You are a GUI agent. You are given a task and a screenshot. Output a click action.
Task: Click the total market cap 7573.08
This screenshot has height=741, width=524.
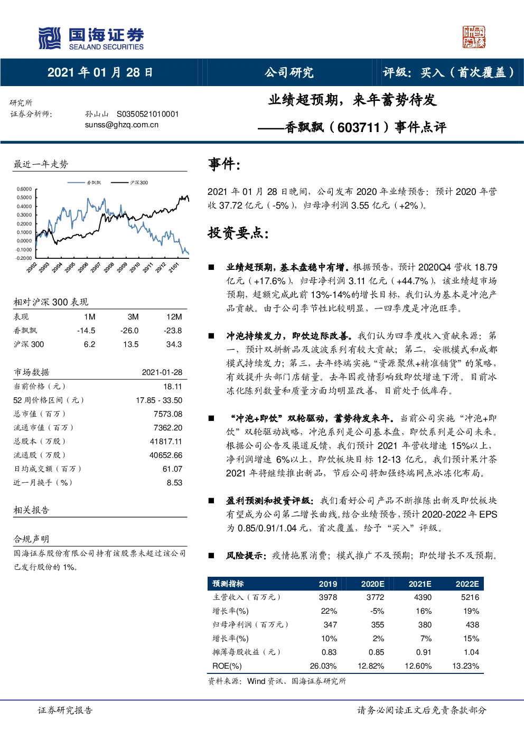[x=168, y=414]
